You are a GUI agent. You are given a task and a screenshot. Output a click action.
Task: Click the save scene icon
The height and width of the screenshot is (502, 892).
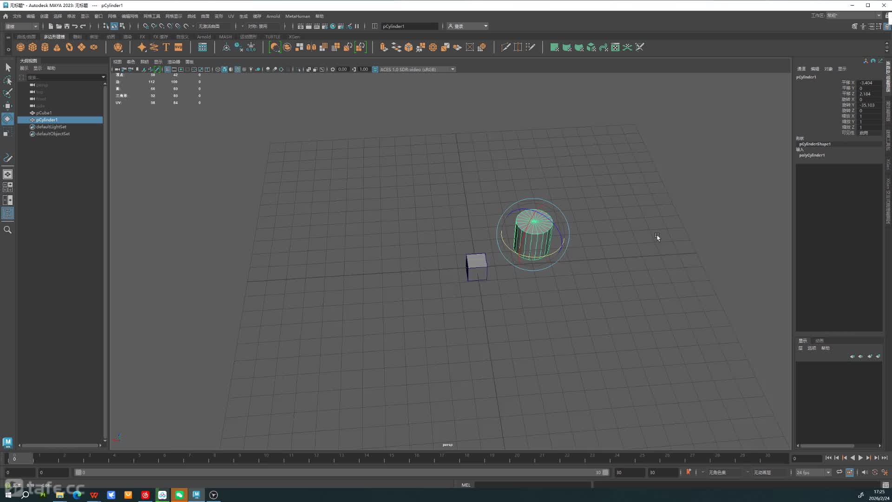click(67, 26)
